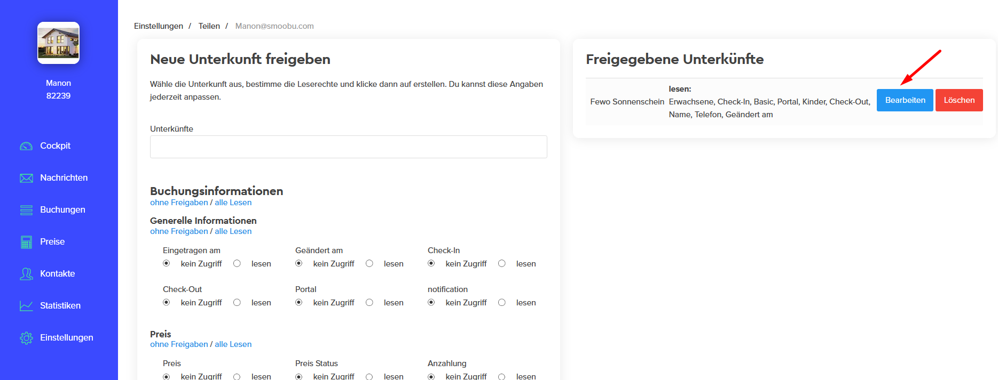Click 'alle Lesen' under the Preis heading
This screenshot has width=998, height=380.
coord(233,344)
